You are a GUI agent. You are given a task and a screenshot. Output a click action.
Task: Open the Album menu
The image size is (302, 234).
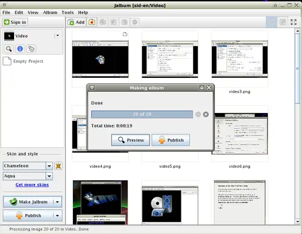click(x=50, y=12)
